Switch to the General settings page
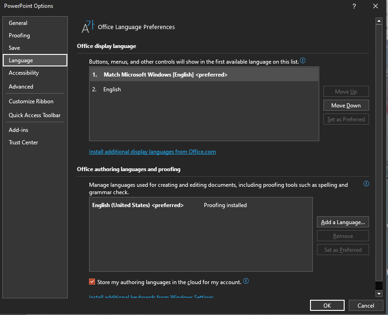Screen dimensions: 388x315 coord(18,23)
